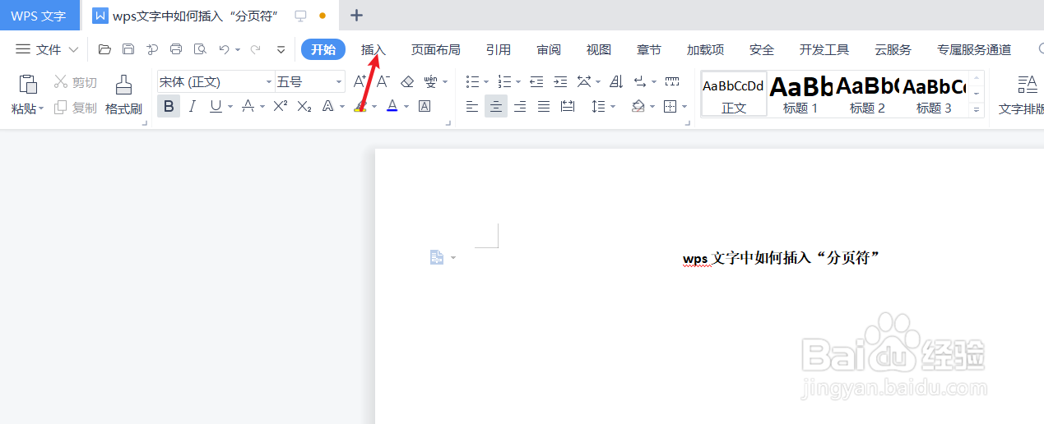1044x424 pixels.
Task: Redo the last undone action
Action: tap(256, 49)
